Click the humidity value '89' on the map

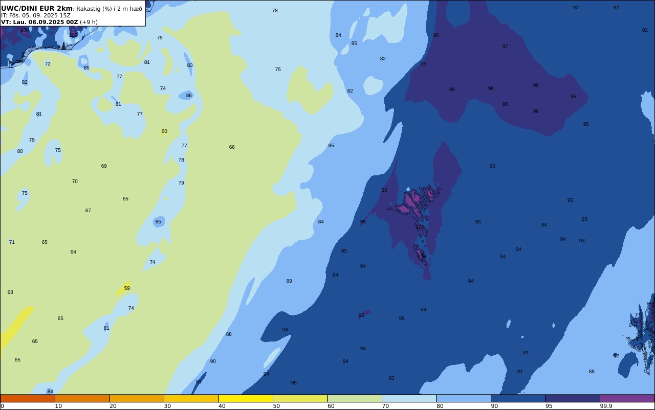point(289,281)
